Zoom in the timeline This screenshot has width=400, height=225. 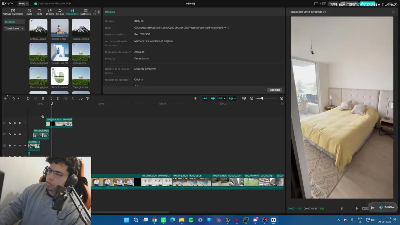282,98
